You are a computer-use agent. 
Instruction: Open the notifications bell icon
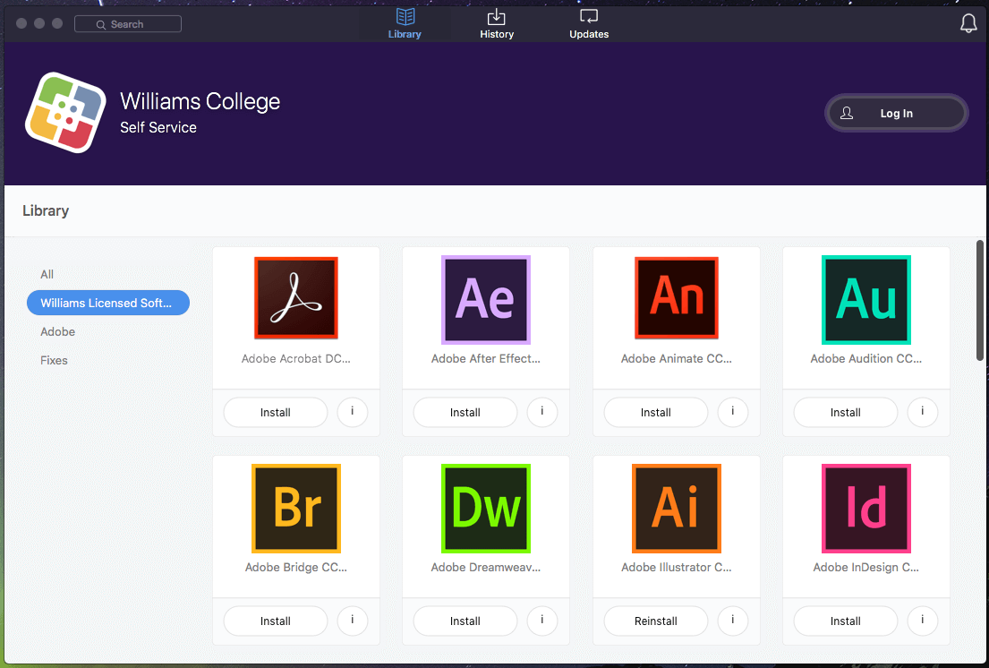[x=968, y=24]
